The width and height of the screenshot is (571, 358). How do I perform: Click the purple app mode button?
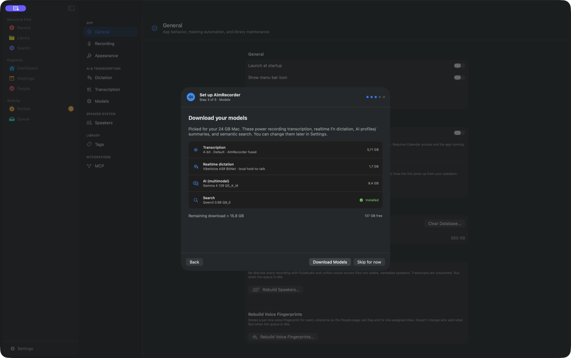16,8
